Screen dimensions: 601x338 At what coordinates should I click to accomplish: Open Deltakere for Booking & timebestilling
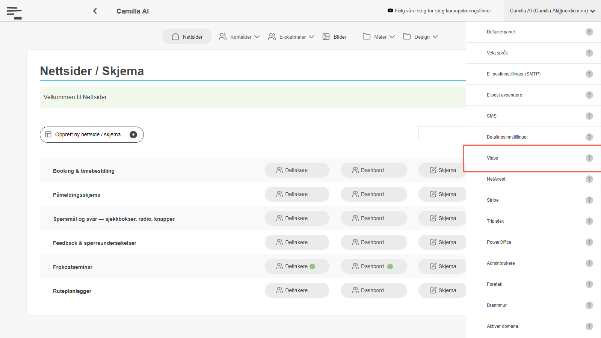[297, 170]
